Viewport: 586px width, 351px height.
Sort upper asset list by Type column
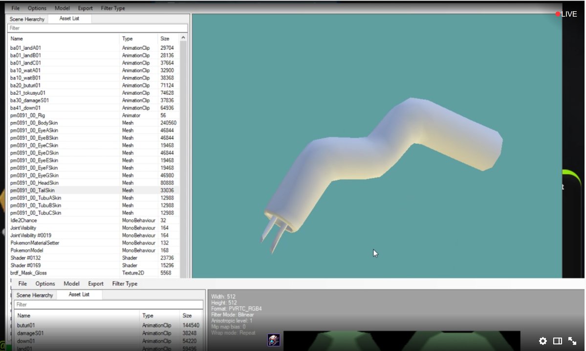[128, 39]
